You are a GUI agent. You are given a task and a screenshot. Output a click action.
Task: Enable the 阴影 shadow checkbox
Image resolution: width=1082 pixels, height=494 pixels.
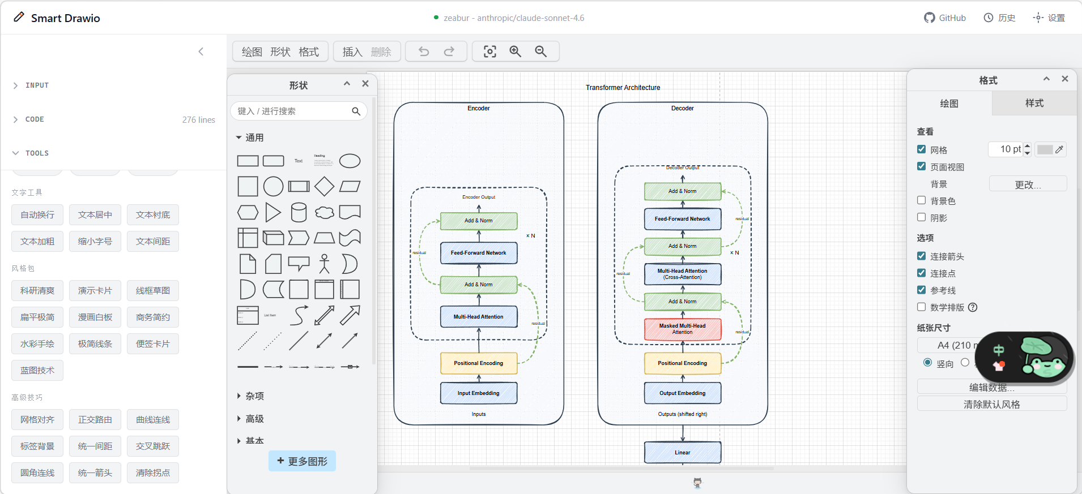(x=922, y=217)
